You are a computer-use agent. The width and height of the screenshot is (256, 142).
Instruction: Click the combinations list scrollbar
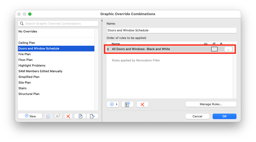[96, 70]
